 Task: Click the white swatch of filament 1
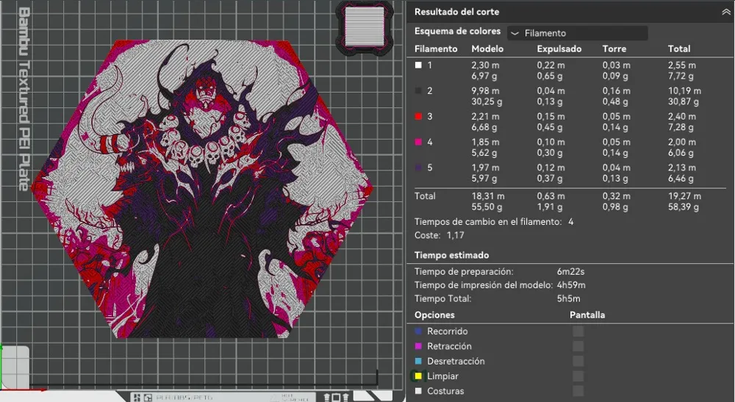pos(418,65)
